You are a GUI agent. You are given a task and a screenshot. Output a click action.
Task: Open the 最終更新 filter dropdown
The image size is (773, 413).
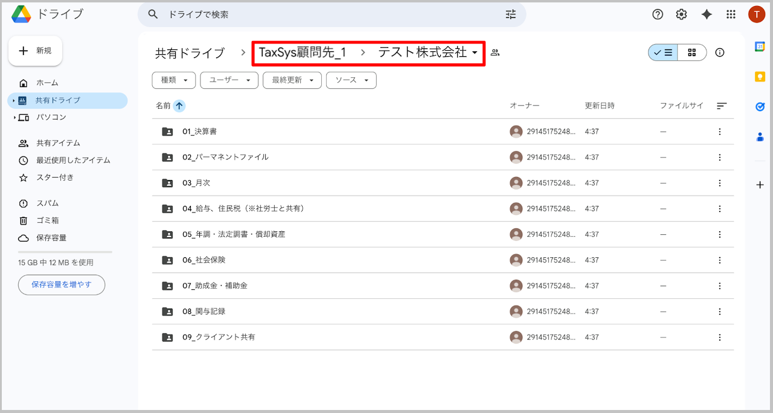pos(292,80)
